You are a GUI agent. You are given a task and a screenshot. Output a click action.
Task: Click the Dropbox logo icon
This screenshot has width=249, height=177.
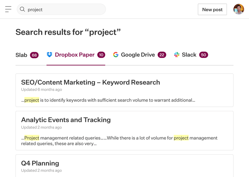(49, 55)
